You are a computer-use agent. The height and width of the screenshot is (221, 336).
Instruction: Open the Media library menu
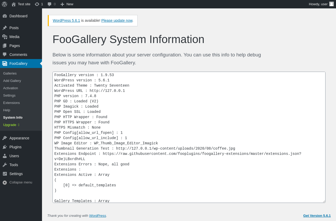click(21, 37)
